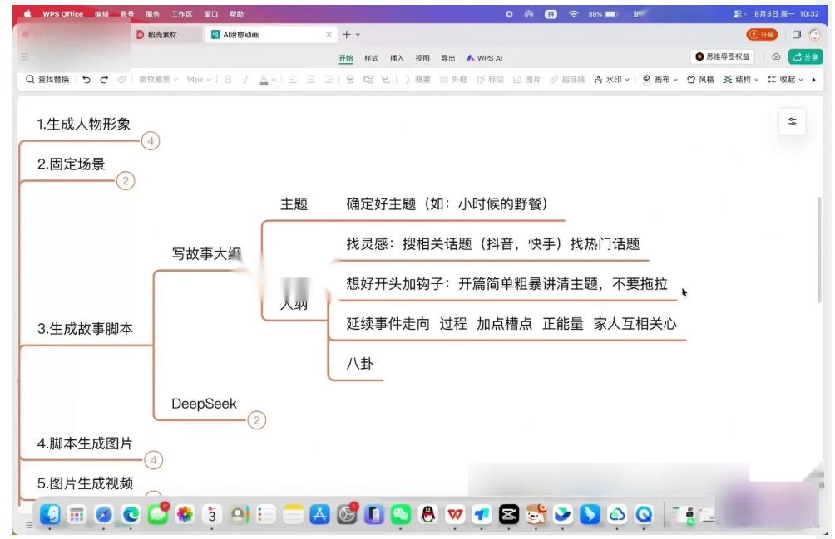835x539 pixels.
Task: Open the font family dropdown (微软雅黑)
Action: coord(158,79)
